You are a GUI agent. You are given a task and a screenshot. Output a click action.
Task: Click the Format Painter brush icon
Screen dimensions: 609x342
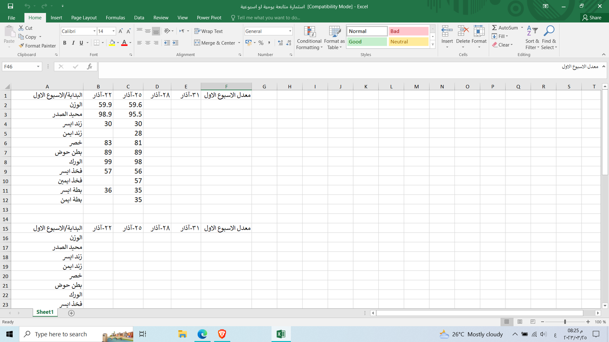click(x=22, y=46)
